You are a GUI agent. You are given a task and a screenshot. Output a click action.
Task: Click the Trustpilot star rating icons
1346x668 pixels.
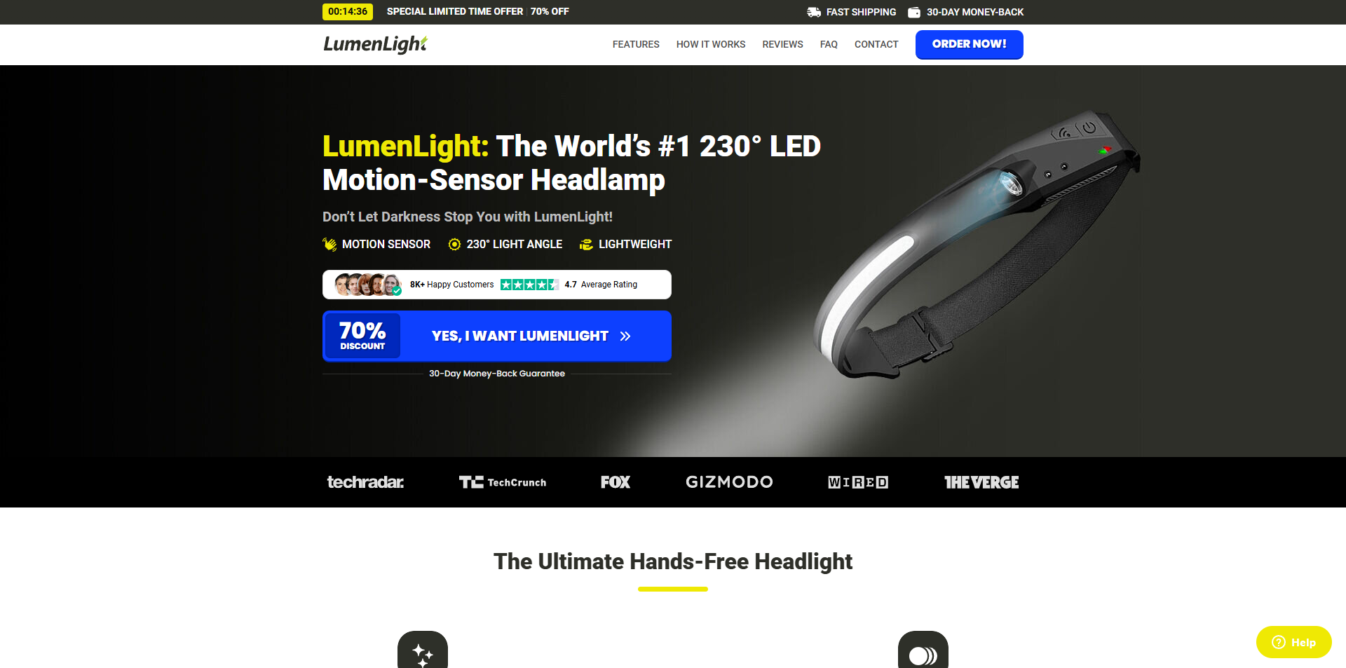pos(529,285)
